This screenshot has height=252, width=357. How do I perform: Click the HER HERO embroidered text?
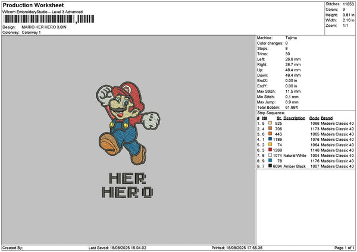pyautogui.click(x=127, y=185)
